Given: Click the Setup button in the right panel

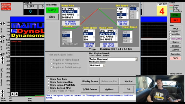Looking at the screenshot, I should click(175, 29).
